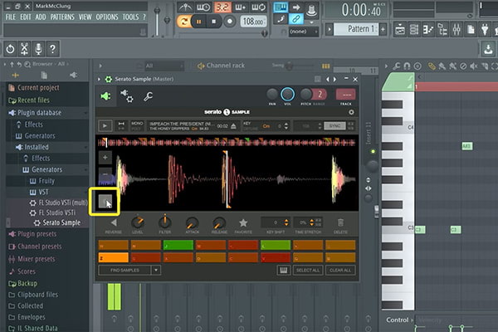Open the dropdown arrow beside FIND SAMPLES

point(156,271)
